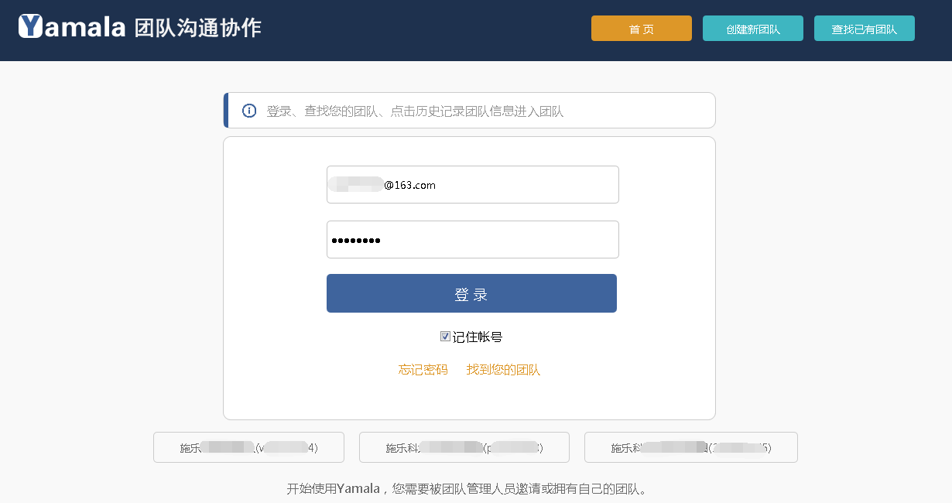The height and width of the screenshot is (503, 952).
Task: Click the footer text about team invitation
Action: [467, 488]
